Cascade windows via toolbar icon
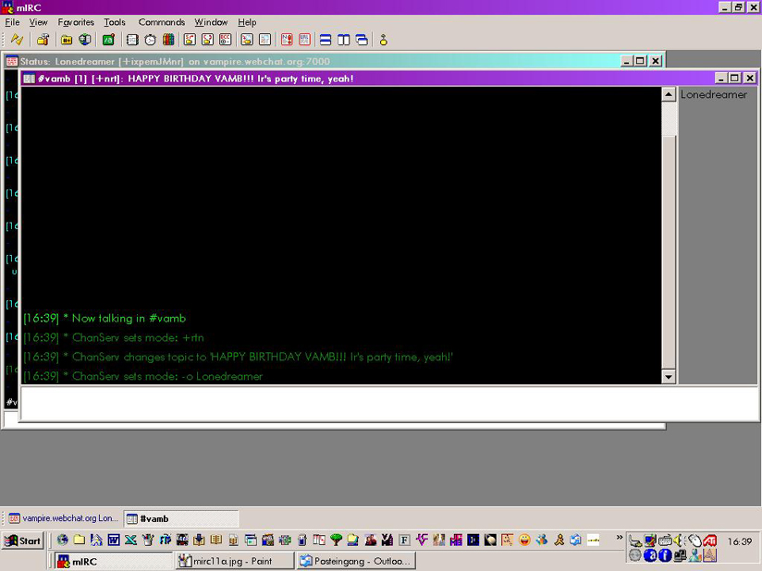The width and height of the screenshot is (762, 571). pos(362,40)
